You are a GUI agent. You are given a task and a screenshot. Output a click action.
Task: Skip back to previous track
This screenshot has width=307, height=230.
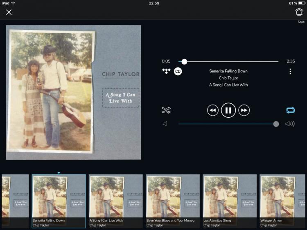click(x=212, y=110)
